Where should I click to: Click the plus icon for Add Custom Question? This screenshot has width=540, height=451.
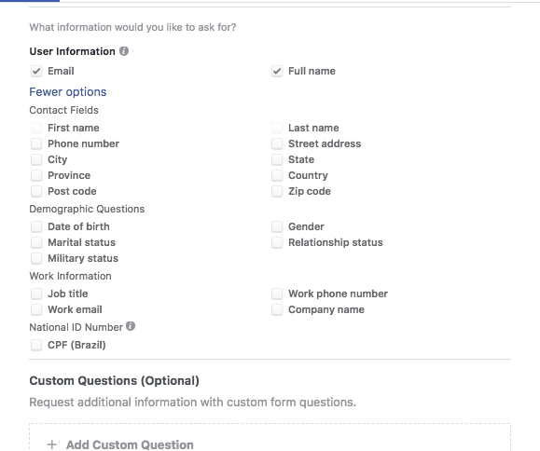(52, 444)
